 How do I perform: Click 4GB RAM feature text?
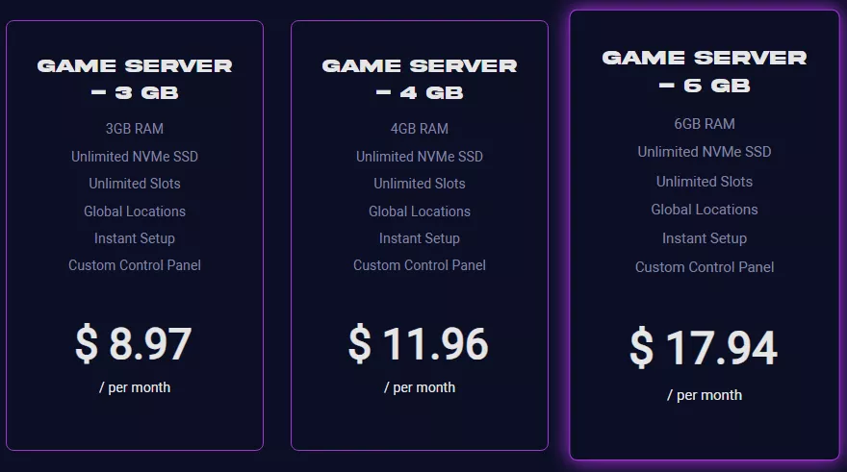tap(420, 129)
